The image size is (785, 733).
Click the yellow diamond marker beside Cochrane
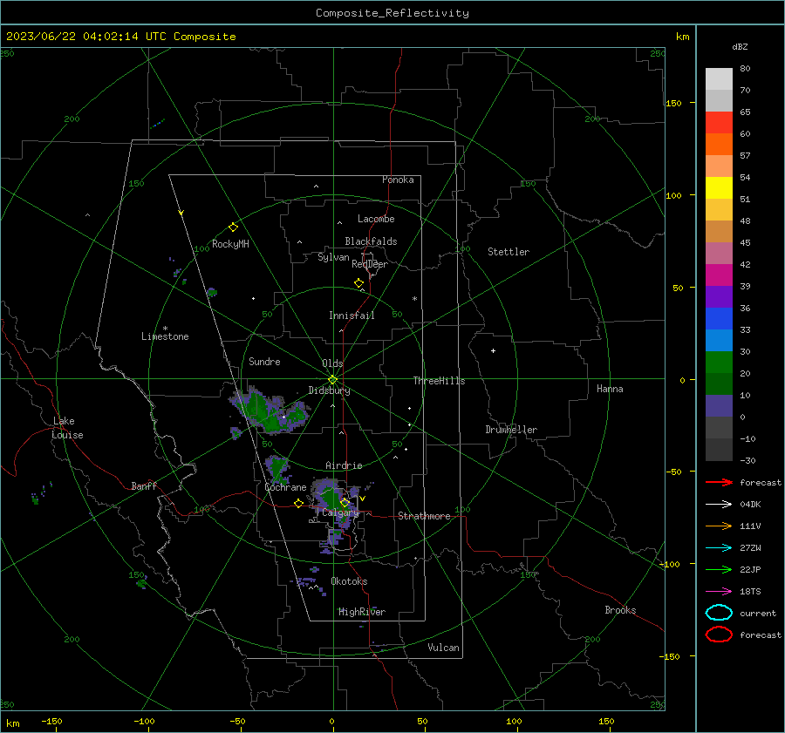298,503
